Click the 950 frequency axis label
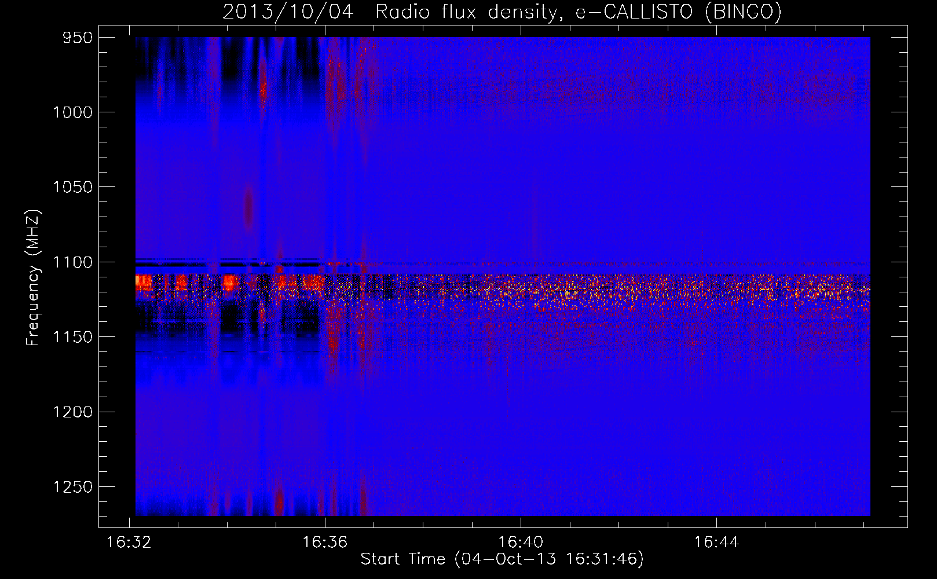 point(77,38)
